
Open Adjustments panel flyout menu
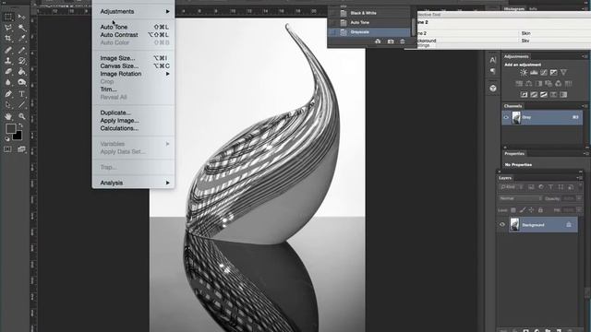(x=585, y=56)
